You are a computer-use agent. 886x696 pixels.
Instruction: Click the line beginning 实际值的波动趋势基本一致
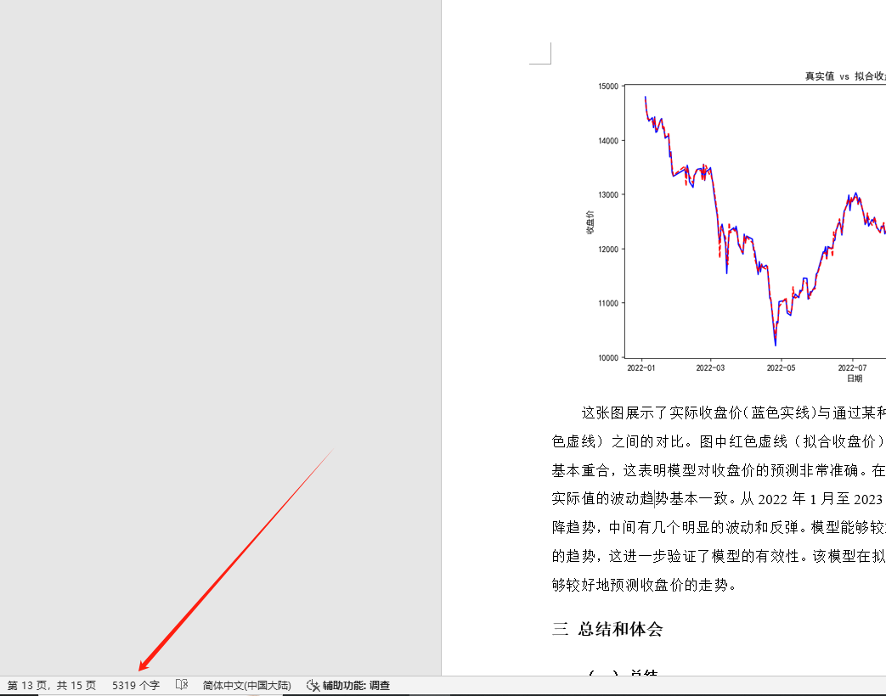point(719,499)
